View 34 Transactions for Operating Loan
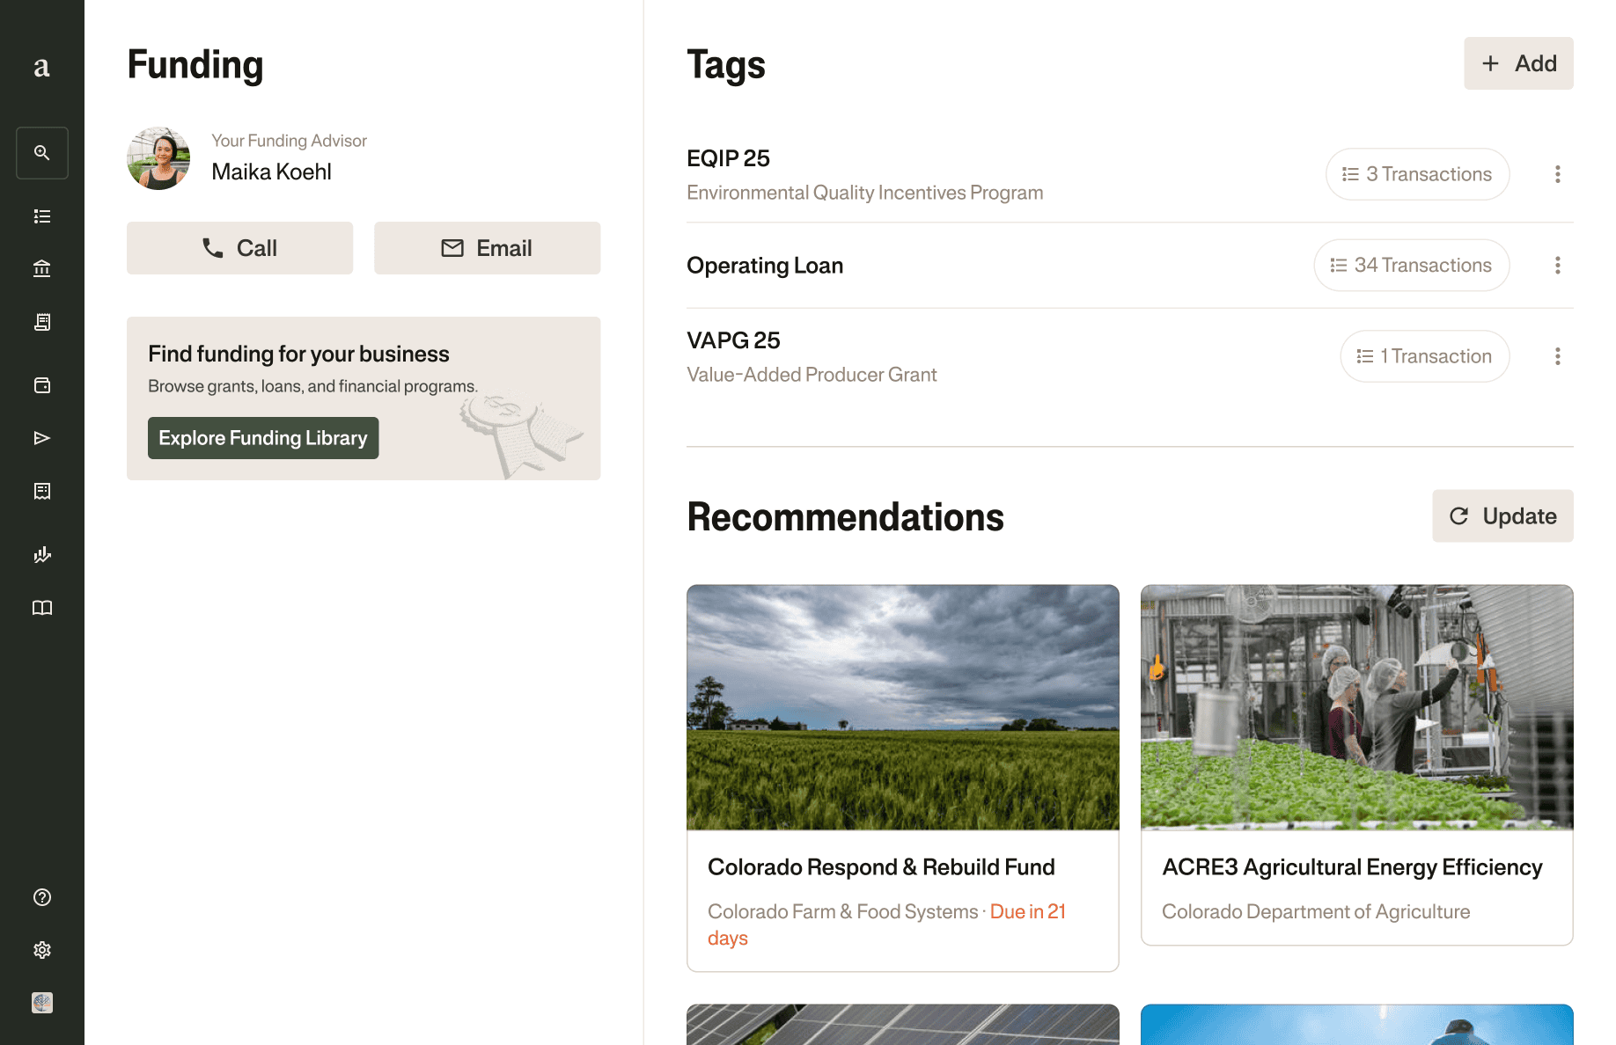This screenshot has width=1616, height=1045. pos(1411,266)
